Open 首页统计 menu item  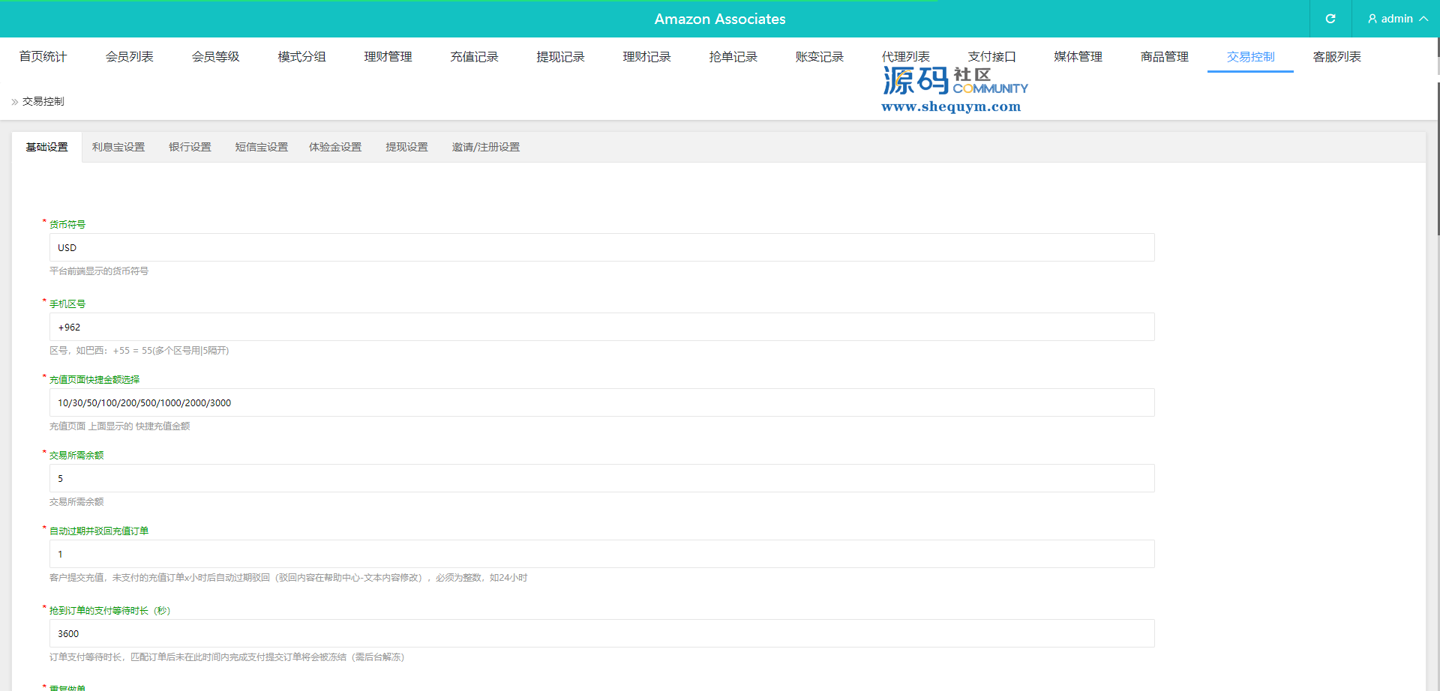(x=43, y=57)
